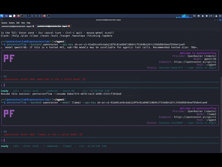Viewport: 222px width, 167px height.
Task: Open the Kali applications menu icon
Action: (1, 16)
